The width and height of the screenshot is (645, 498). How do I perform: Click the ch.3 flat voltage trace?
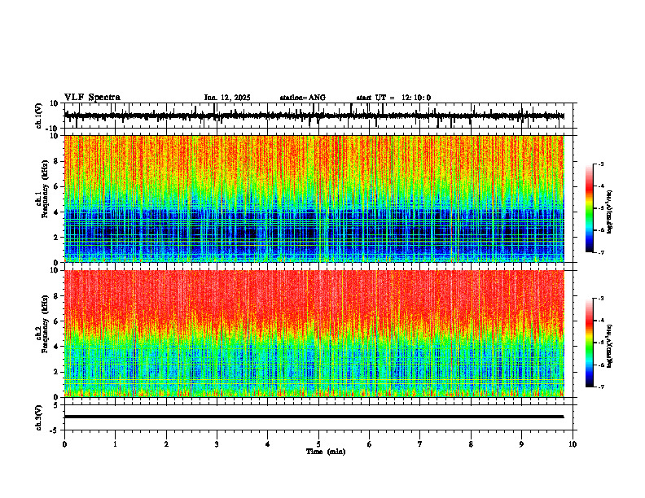click(x=314, y=417)
